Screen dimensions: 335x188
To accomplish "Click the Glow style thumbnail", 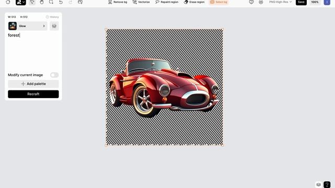I will (13, 26).
